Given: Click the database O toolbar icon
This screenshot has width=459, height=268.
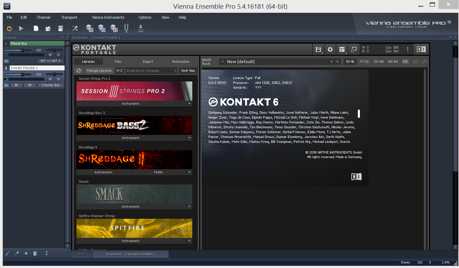Looking at the screenshot, I should pyautogui.click(x=102, y=28).
